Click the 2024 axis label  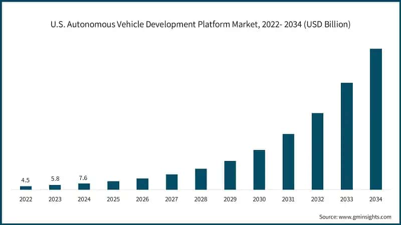tap(84, 199)
